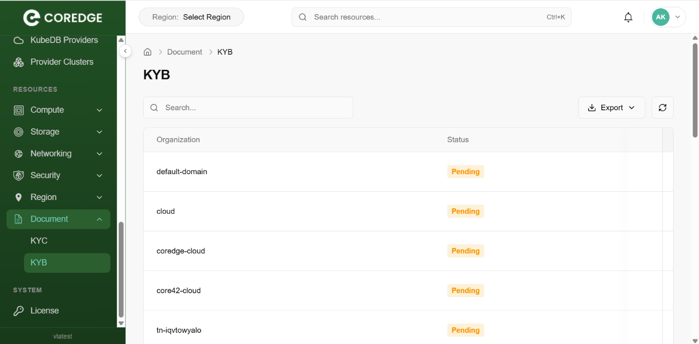Open KubeDB Providers in sidebar
This screenshot has width=699, height=344.
[x=64, y=40]
